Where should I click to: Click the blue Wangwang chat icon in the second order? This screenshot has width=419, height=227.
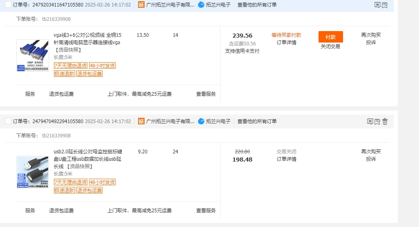pos(201,121)
